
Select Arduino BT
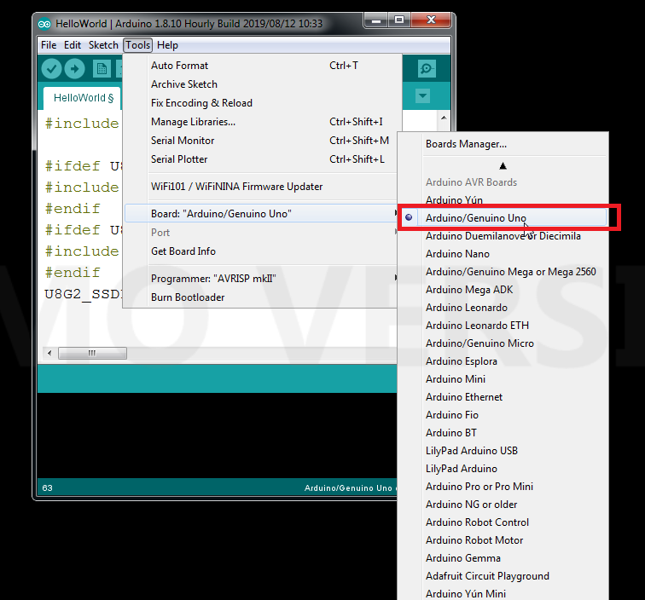click(x=503, y=433)
